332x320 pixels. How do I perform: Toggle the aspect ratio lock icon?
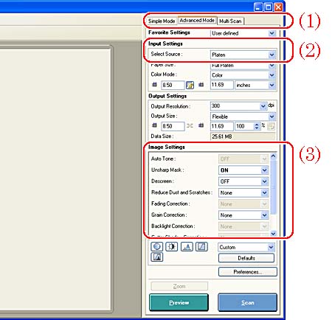[x=190, y=85]
